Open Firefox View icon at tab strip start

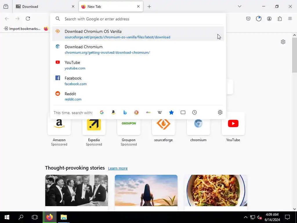pyautogui.click(x=6, y=6)
